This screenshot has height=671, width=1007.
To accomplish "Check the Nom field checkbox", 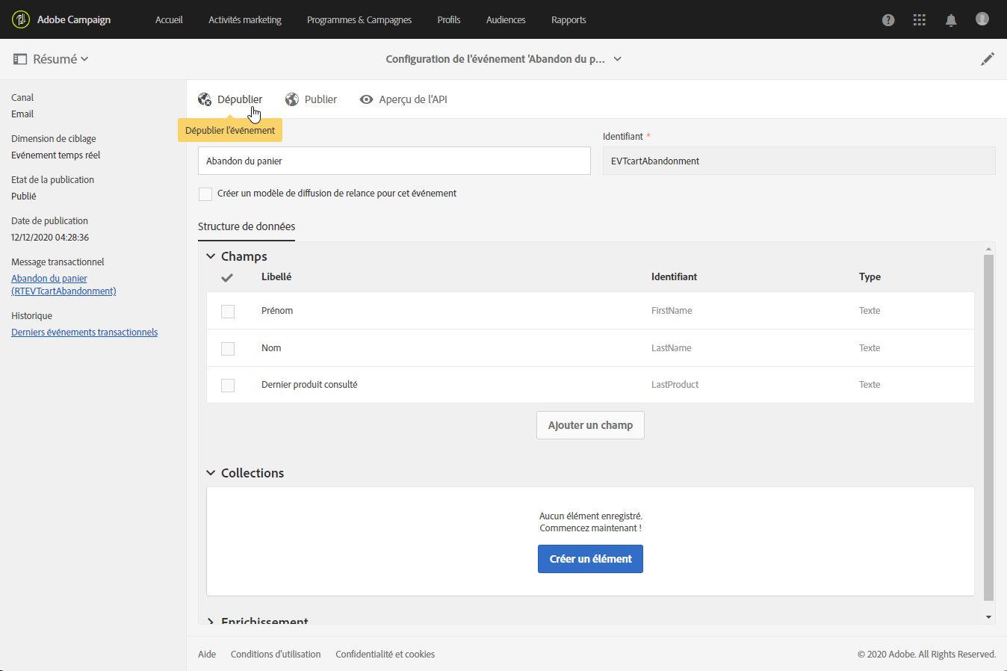I will point(228,348).
